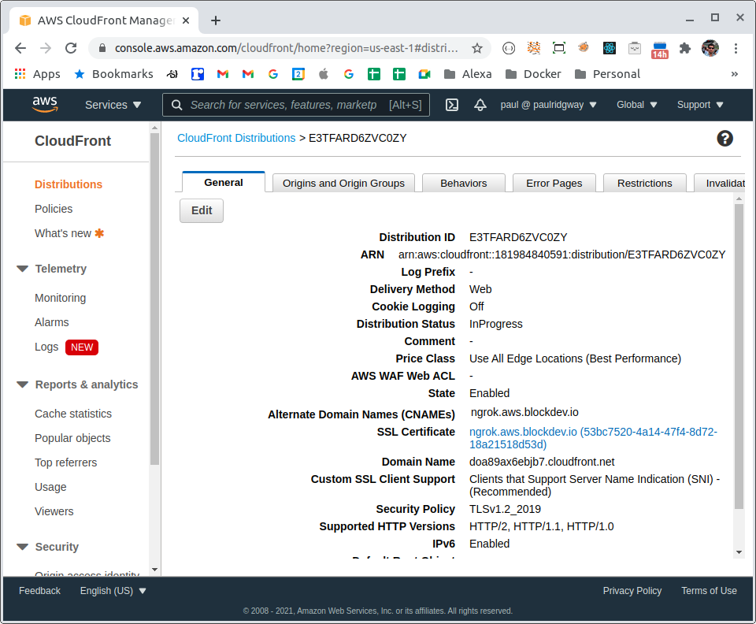Screen dimensions: 756x624
Task: Open the Apps grid shortcut
Action: point(20,74)
